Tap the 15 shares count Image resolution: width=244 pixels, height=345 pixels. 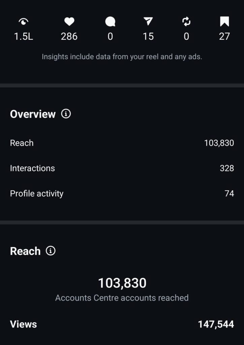(148, 36)
